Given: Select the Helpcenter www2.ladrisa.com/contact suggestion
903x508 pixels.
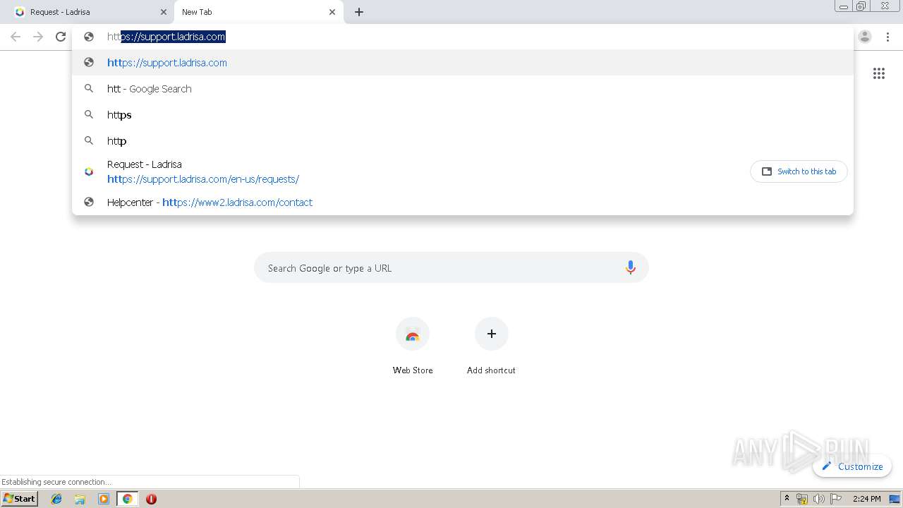Looking at the screenshot, I should click(x=463, y=202).
